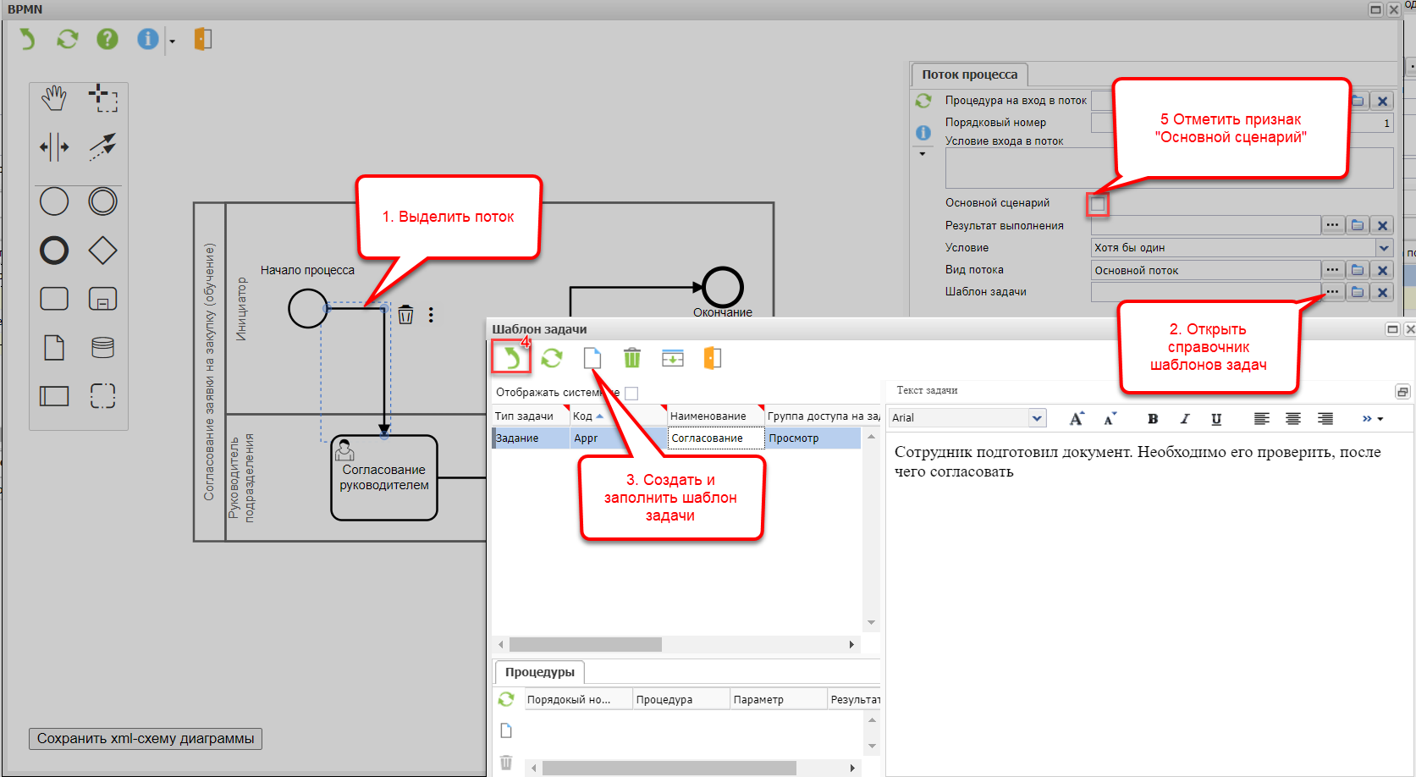Choose the gateway diamond shape
The height and width of the screenshot is (777, 1416).
(x=102, y=251)
